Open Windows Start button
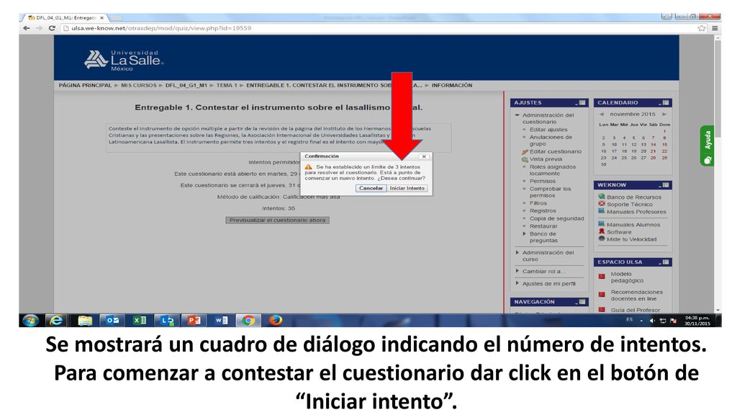 (x=30, y=321)
